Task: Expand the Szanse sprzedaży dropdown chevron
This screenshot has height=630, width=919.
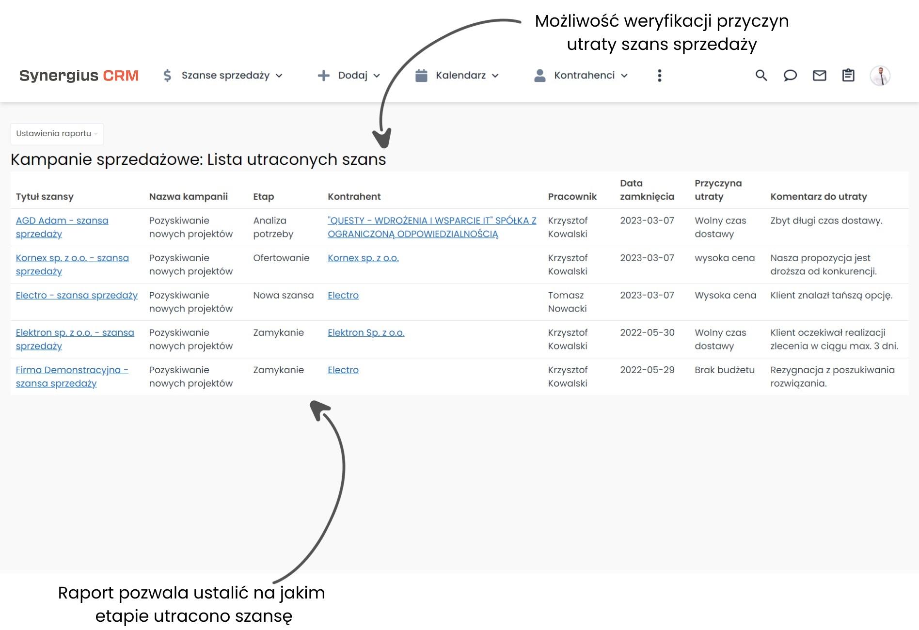Action: pos(279,76)
